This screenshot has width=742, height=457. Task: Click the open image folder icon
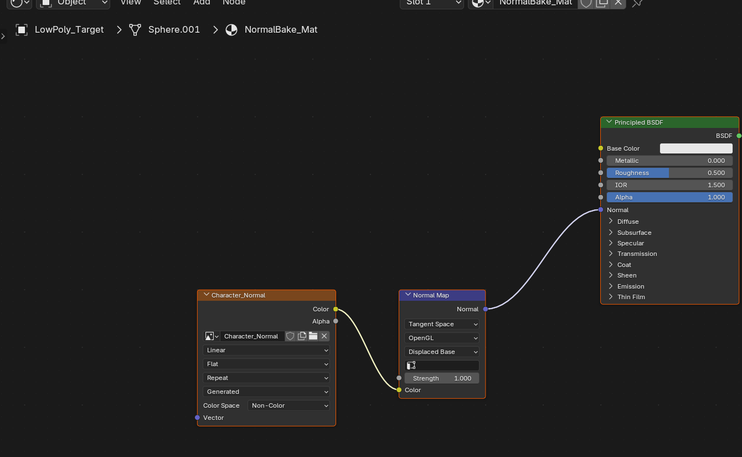313,336
